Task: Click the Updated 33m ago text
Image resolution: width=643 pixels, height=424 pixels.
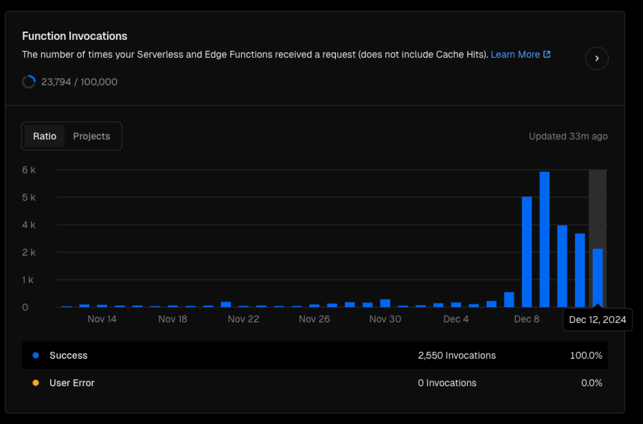Action: point(568,136)
